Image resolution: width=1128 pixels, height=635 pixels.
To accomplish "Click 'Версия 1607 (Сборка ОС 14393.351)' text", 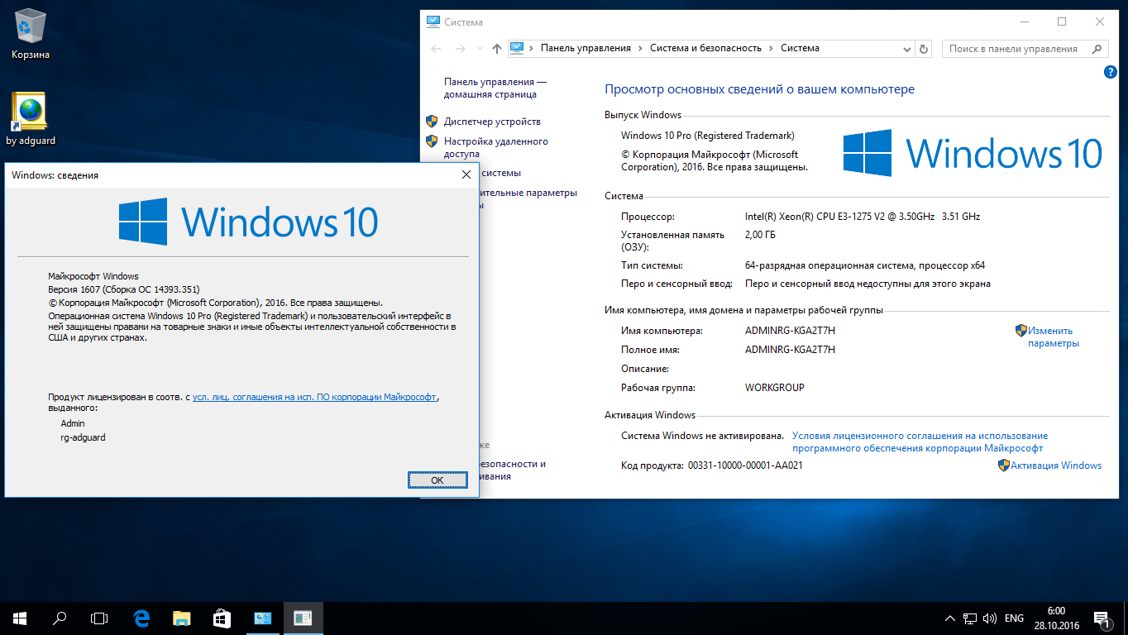I will 124,289.
